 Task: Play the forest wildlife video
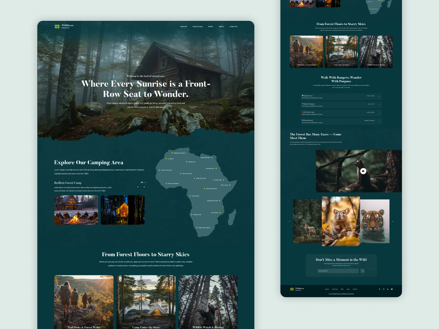pyautogui.click(x=364, y=171)
